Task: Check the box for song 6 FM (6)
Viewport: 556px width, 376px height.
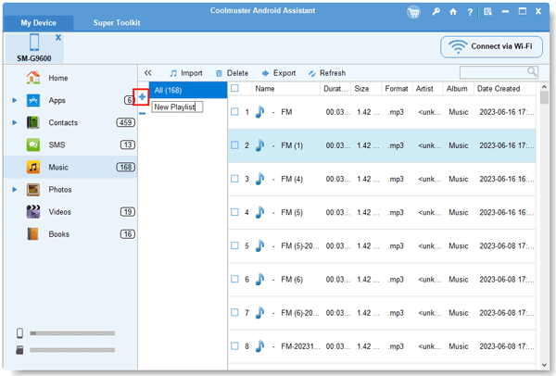Action: click(x=234, y=280)
